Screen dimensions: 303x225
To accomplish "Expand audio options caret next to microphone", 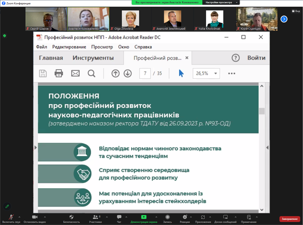I will (19, 217).
